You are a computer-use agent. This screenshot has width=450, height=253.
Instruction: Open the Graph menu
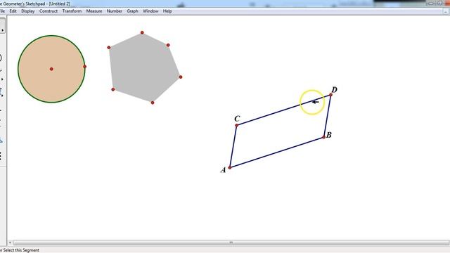click(x=133, y=11)
